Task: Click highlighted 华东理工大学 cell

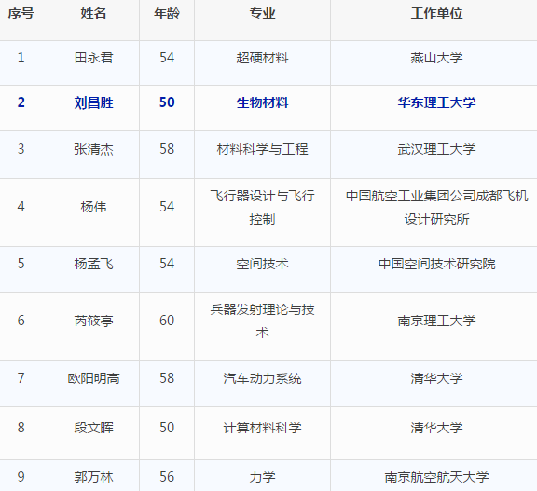Action: (x=436, y=102)
